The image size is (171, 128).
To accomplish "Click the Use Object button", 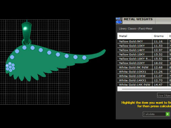I will 164,95.
